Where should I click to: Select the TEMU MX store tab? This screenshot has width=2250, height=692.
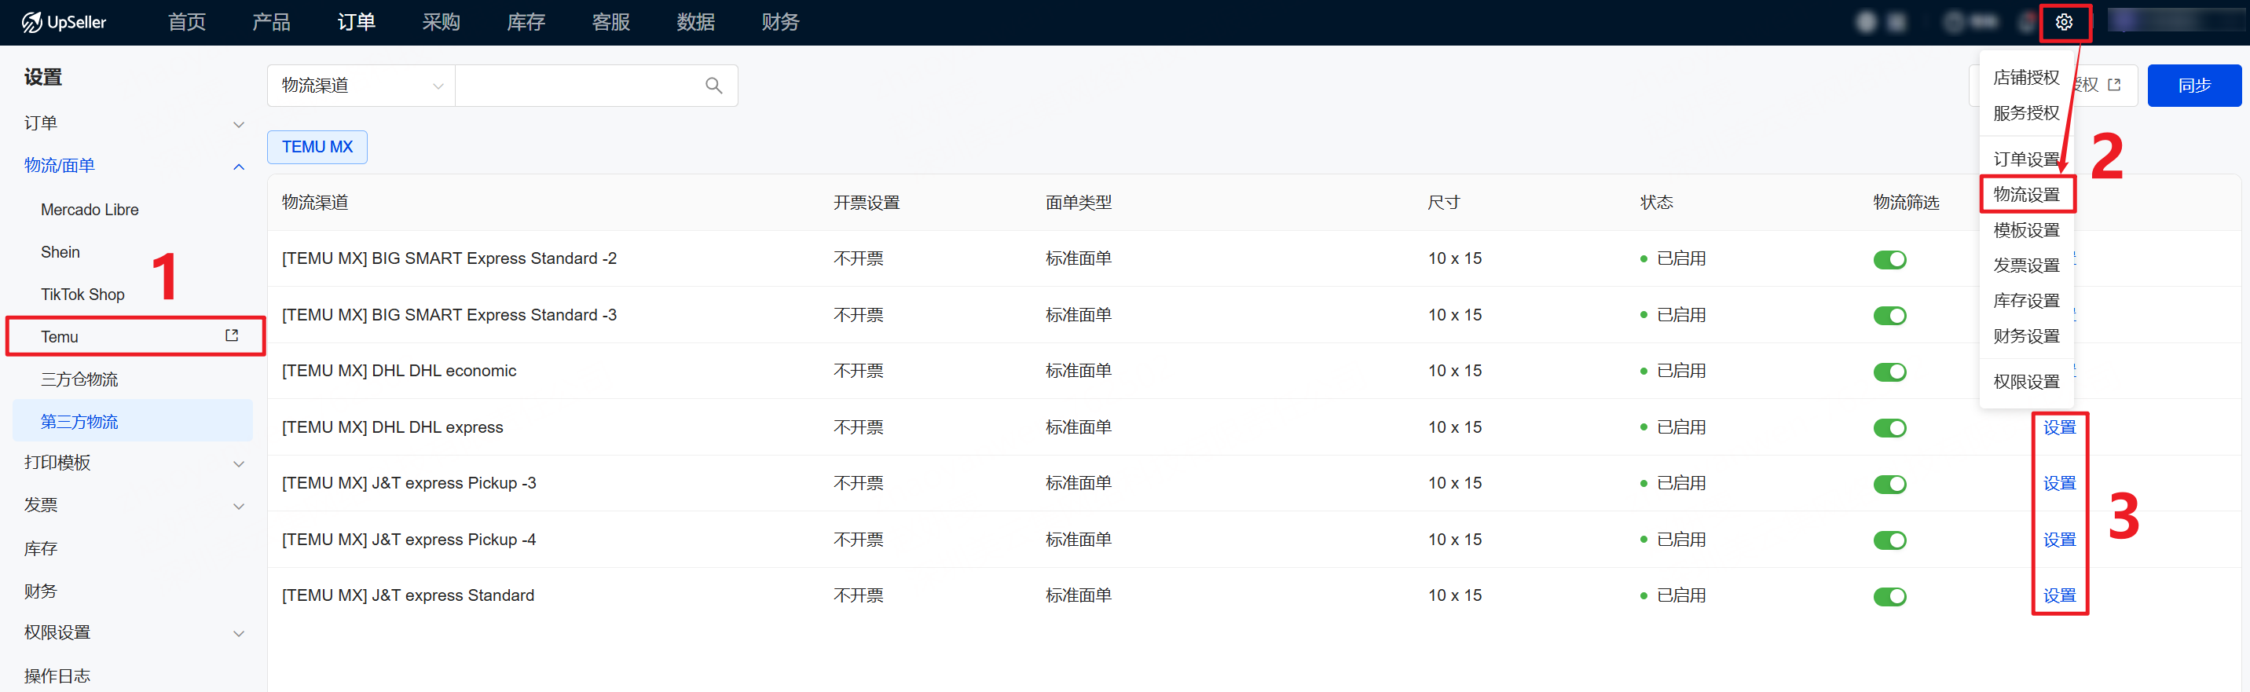coord(317,147)
